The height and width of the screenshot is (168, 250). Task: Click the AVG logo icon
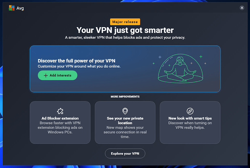click(12, 8)
